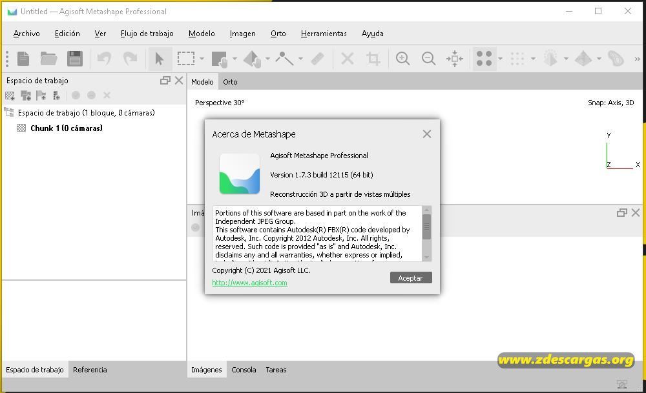Select the Ruler measurement tool

coord(317,59)
